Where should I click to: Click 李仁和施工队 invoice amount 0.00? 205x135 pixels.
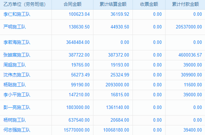click(158, 14)
